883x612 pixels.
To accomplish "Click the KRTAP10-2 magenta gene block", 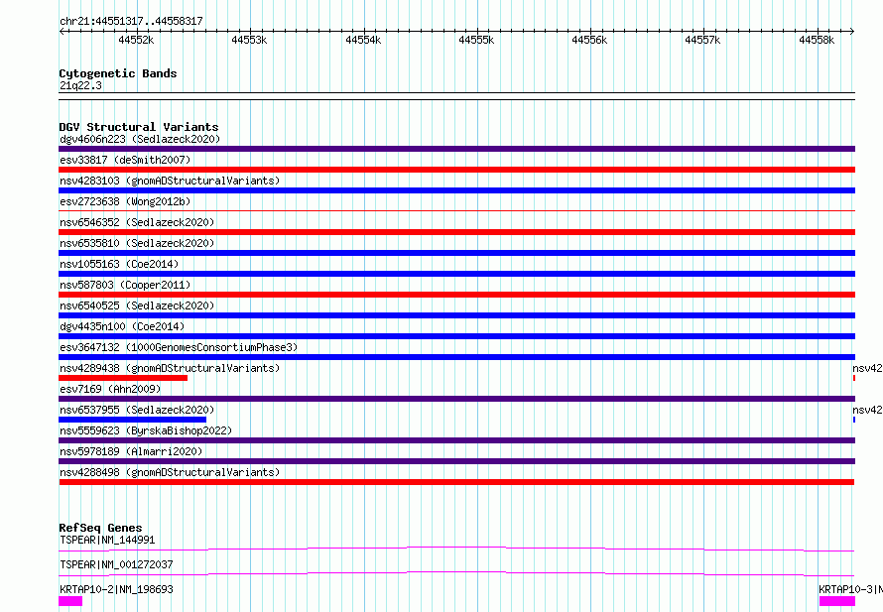I will (70, 601).
